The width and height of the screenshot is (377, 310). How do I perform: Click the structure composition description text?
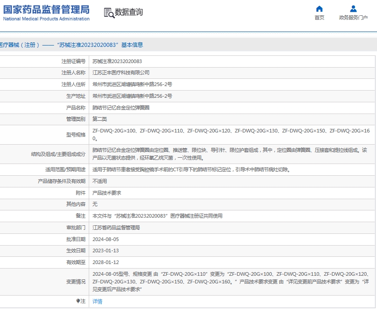(230, 154)
